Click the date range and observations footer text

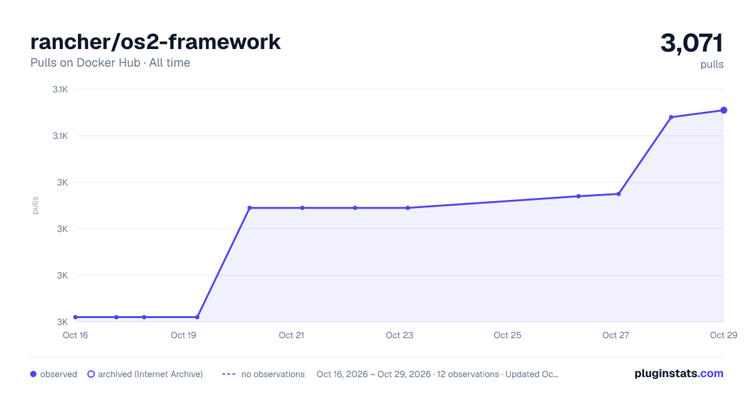tap(437, 374)
